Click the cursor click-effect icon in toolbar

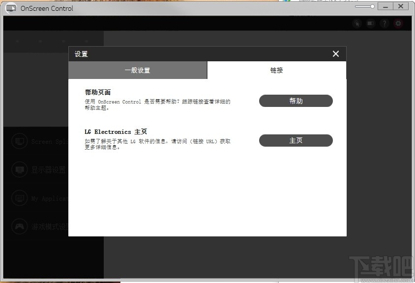tap(356, 23)
